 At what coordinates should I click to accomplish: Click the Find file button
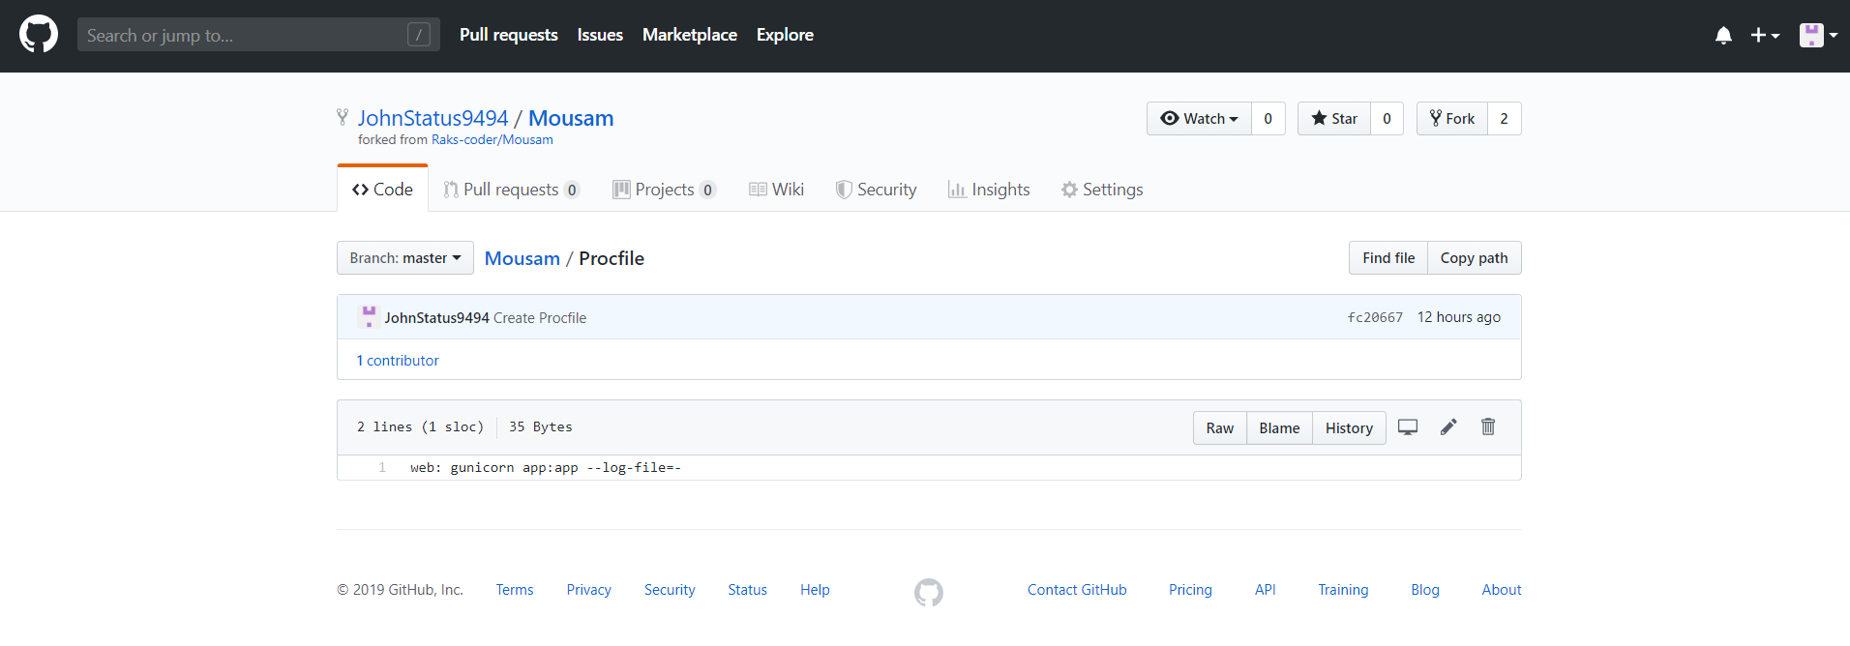(x=1388, y=258)
